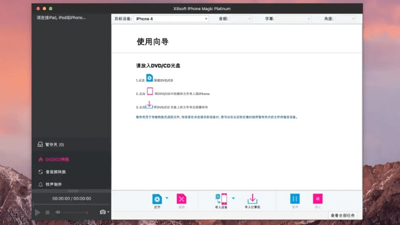
Task: Click the Import to Computer (导入计算机) icon
Action: pyautogui.click(x=252, y=199)
